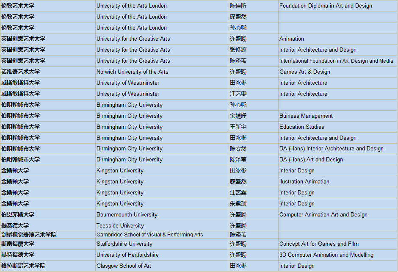Image resolution: width=398 pixels, height=272 pixels.
Task: Click 田冰彬 in the Glasgow School of Art row
Action: tap(238, 266)
